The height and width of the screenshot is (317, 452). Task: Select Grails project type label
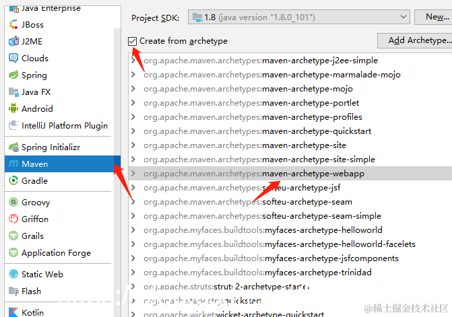click(x=32, y=236)
